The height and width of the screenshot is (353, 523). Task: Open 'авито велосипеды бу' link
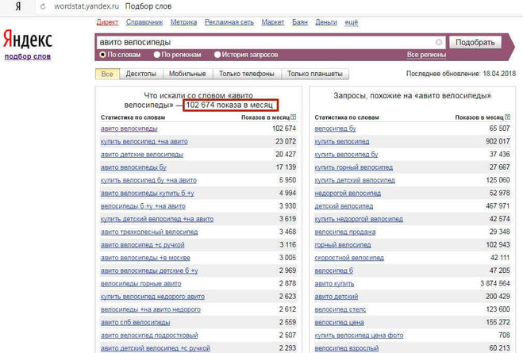click(133, 167)
